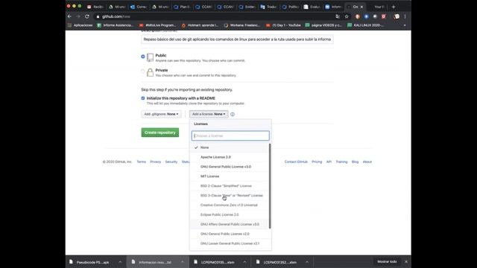Reload the GitHub page
Viewport: 477px width, 268px height.
click(87, 16)
